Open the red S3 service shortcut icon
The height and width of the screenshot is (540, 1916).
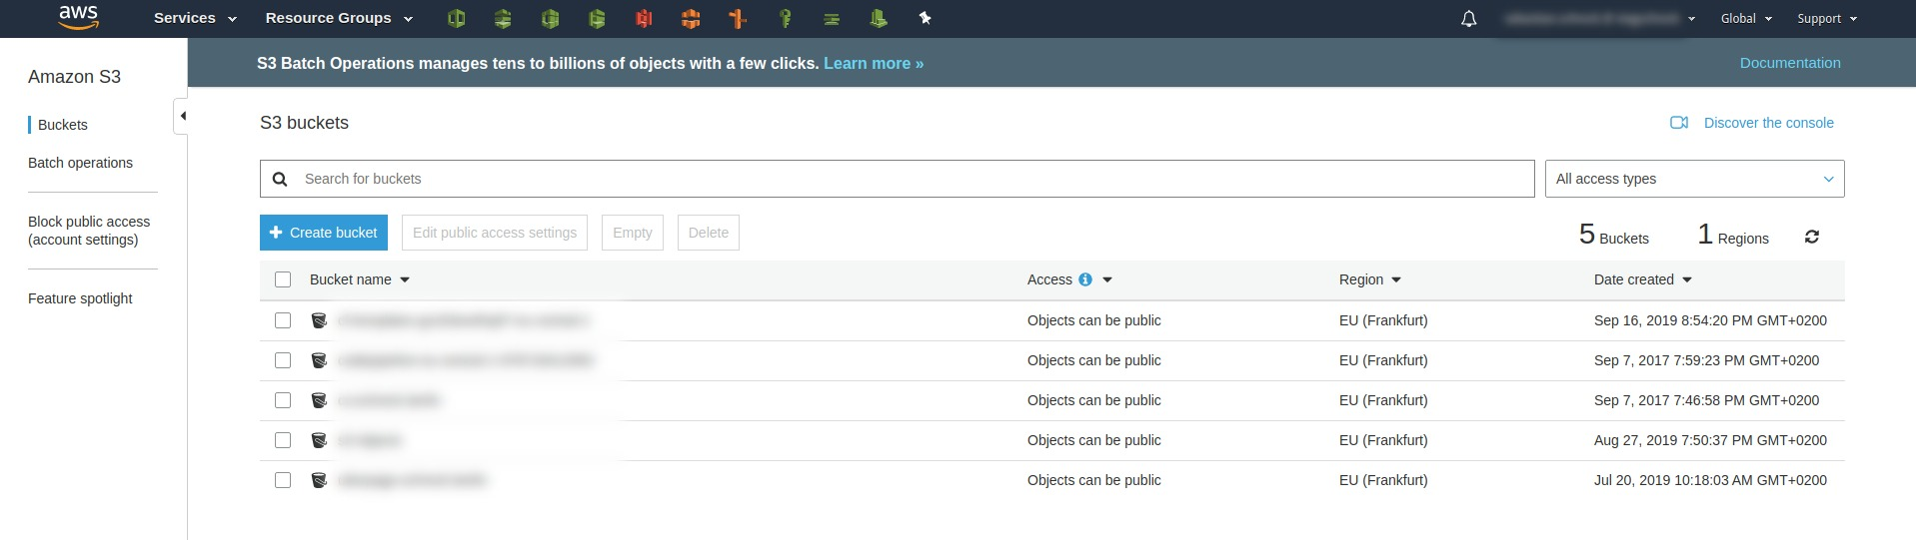(644, 18)
